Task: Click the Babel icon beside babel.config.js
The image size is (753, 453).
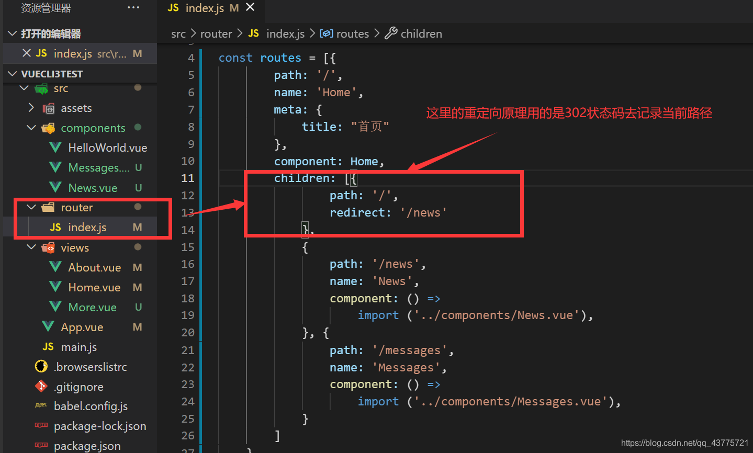Action: (41, 405)
